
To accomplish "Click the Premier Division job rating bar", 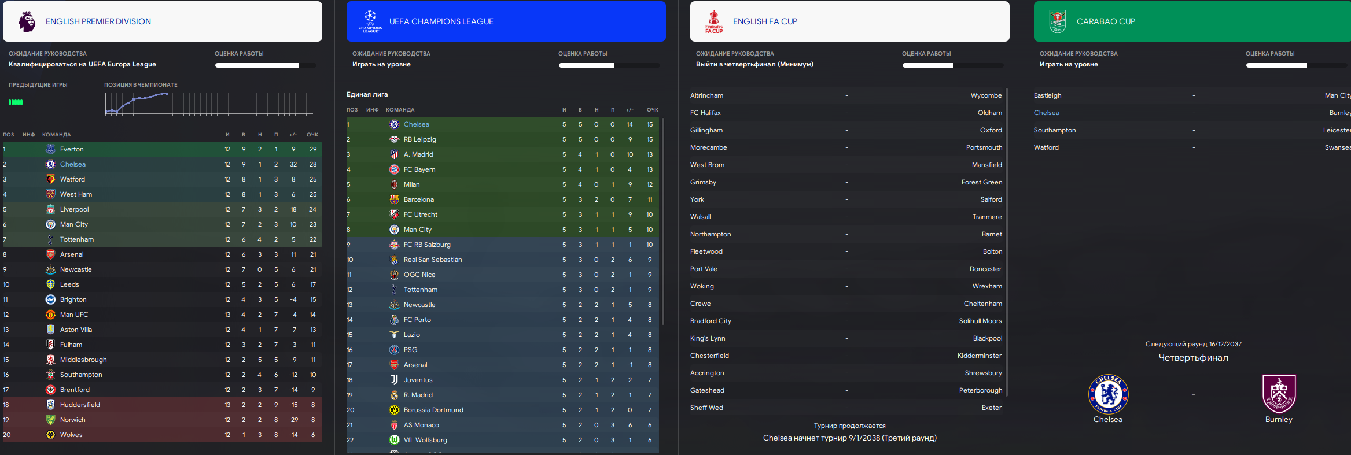I will pos(266,65).
